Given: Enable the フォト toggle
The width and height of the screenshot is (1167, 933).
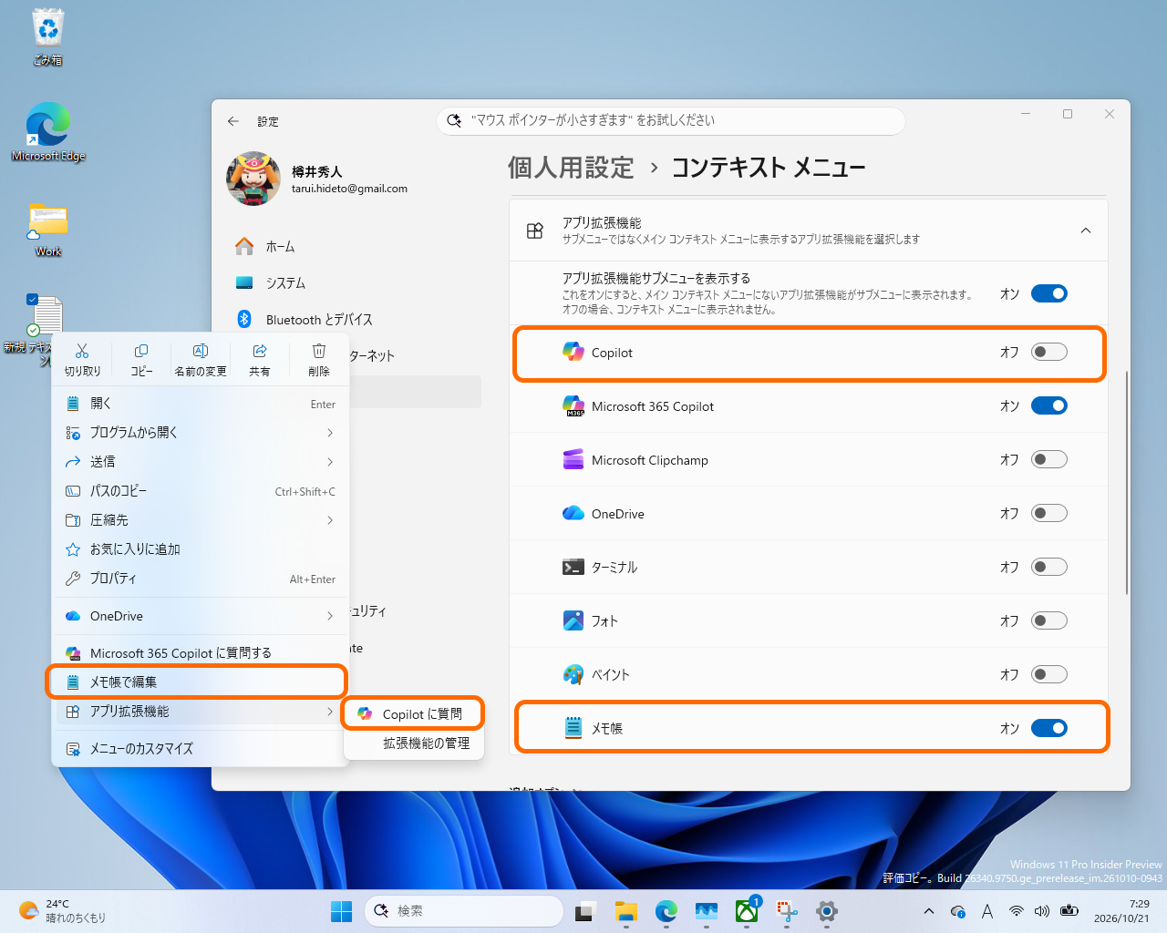Looking at the screenshot, I should pos(1049,620).
